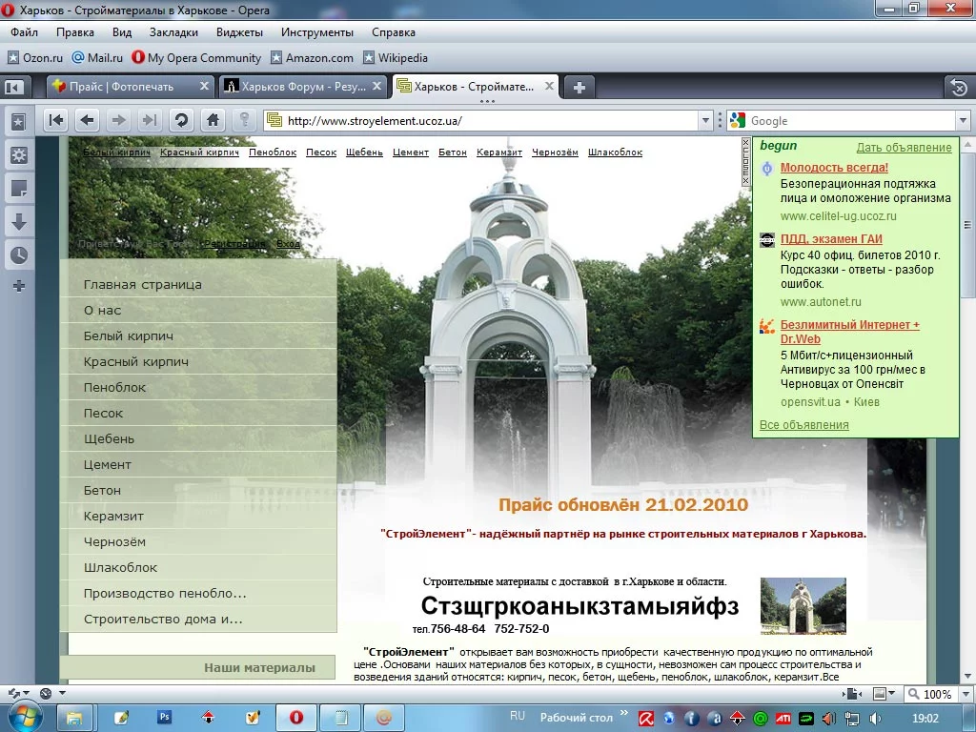
Task: Click the Rewind navigation button
Action: click(56, 120)
